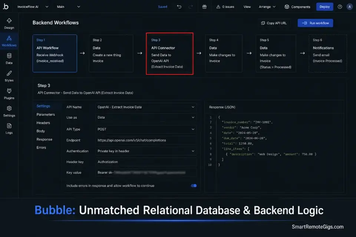Click the Copy API URL button
Screen dimensions: 356x237
point(274,23)
